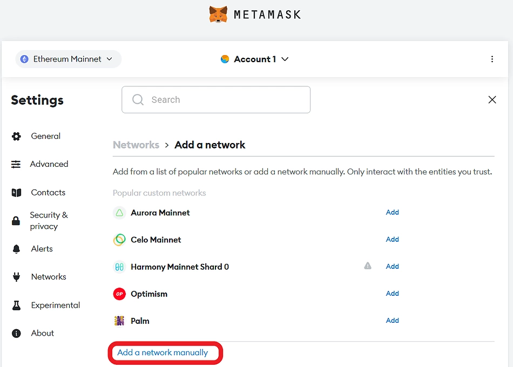513x367 pixels.
Task: Go to Advanced settings section
Action: (49, 164)
